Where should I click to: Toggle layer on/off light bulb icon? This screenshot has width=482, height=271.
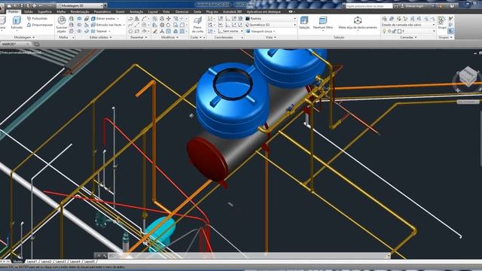tap(384, 32)
